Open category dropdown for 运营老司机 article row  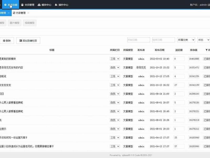(x=115, y=146)
